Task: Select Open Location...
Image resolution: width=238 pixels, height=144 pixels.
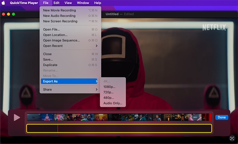Action: [70, 35]
